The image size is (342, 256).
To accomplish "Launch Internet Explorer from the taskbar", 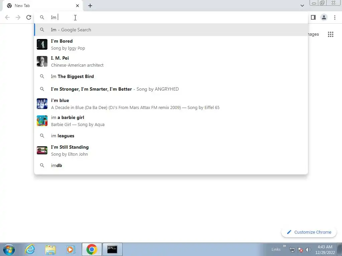I will pos(30,249).
